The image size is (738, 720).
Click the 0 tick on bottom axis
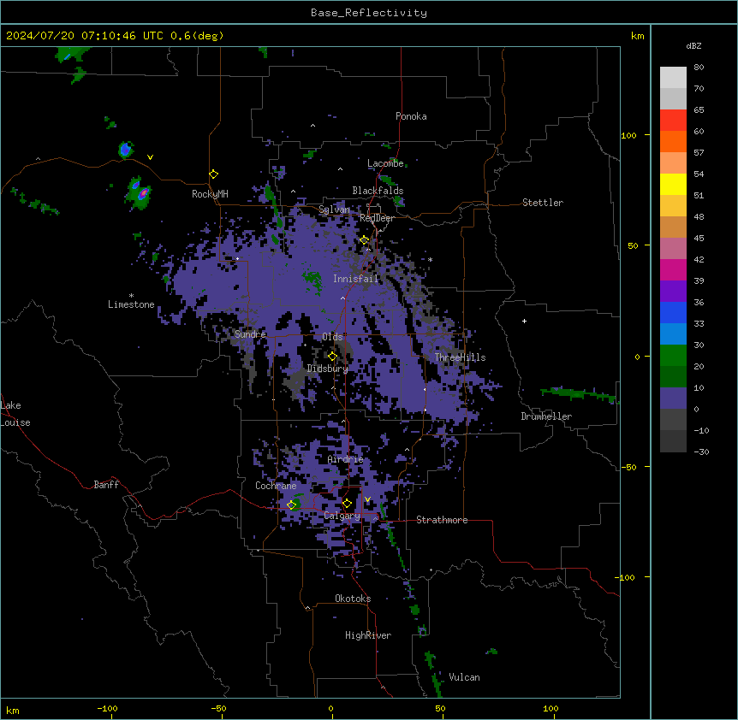(330, 708)
